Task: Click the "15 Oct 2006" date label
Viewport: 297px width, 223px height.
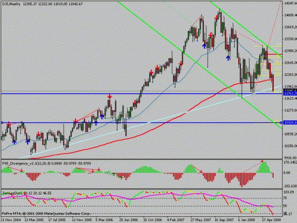Action: coord(153,220)
